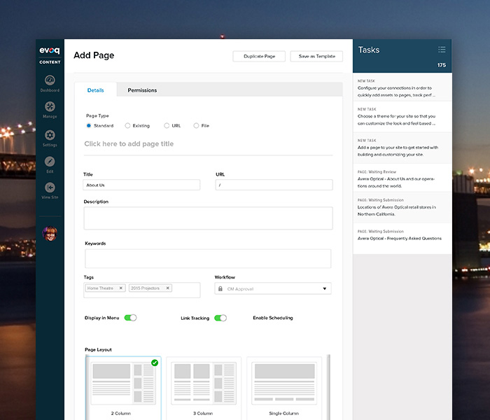Open the Dashboard sidebar icon
The height and width of the screenshot is (420, 490).
point(50,80)
